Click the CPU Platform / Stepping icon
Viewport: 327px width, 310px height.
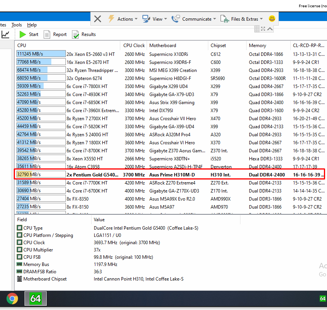point(20,235)
